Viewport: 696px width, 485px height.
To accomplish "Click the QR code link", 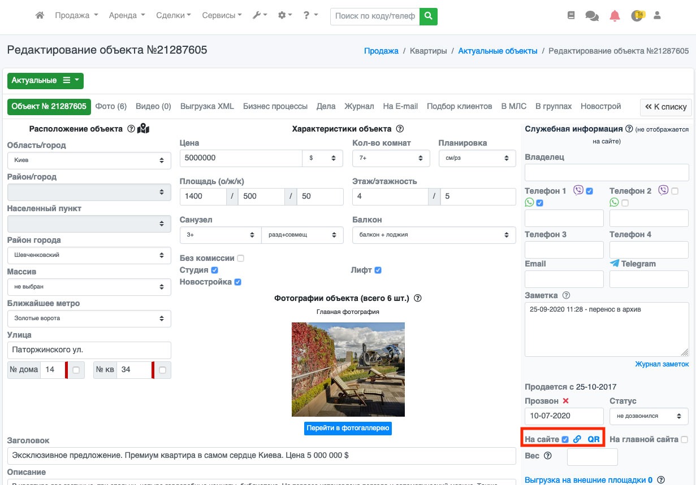I will click(x=593, y=439).
